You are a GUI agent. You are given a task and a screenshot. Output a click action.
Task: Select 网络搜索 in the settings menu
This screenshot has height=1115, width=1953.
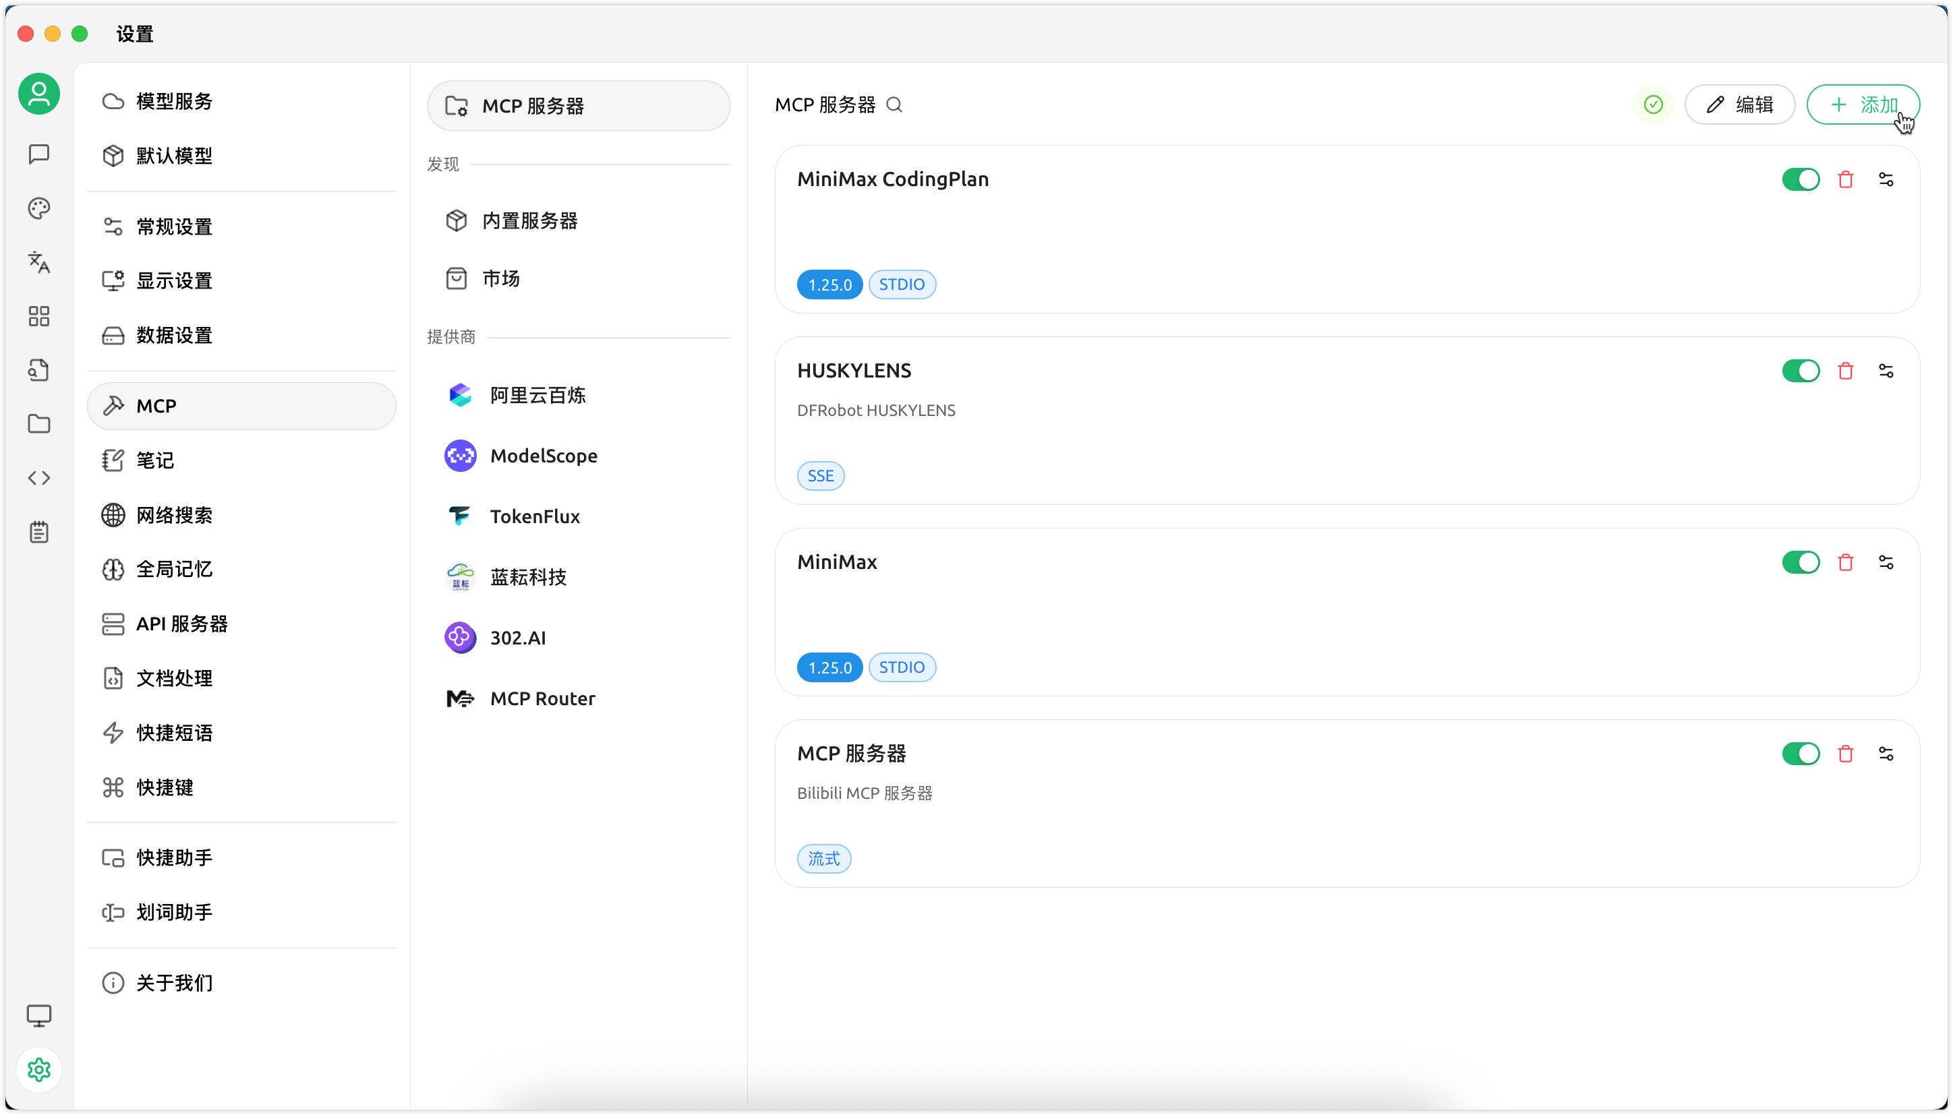coord(174,514)
